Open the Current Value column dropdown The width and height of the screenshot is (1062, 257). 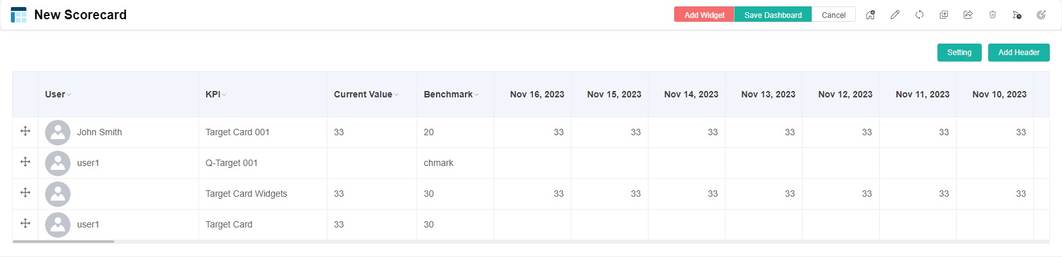click(396, 95)
